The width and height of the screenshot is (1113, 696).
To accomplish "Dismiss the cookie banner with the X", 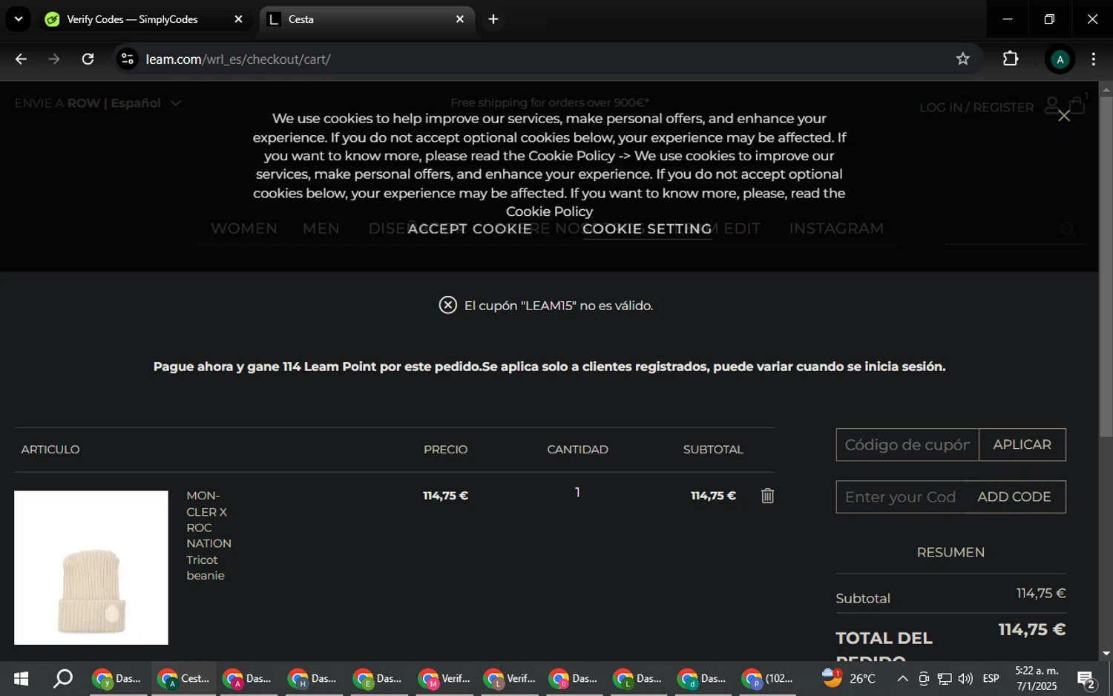I will tap(1064, 116).
